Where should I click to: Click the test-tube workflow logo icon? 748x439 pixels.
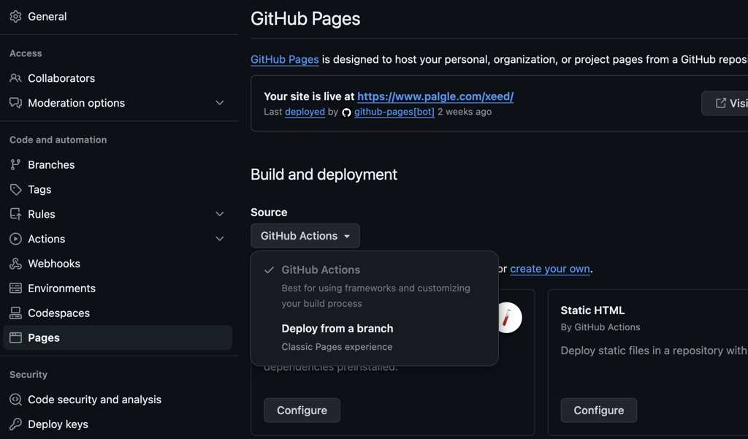pyautogui.click(x=507, y=317)
